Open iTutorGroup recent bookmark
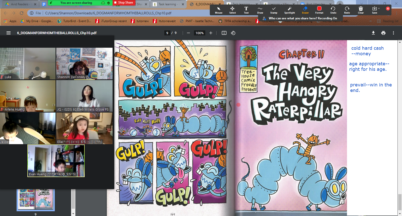Image resolution: width=402 pixels, height=216 pixels. point(111,21)
